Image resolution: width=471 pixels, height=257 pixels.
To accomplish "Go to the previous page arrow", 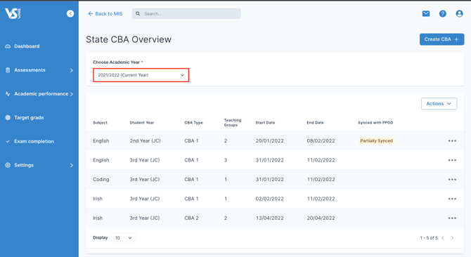I will point(443,238).
